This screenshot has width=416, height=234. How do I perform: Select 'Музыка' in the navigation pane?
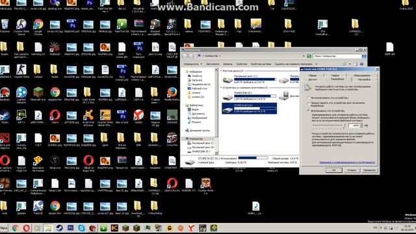tap(194, 122)
